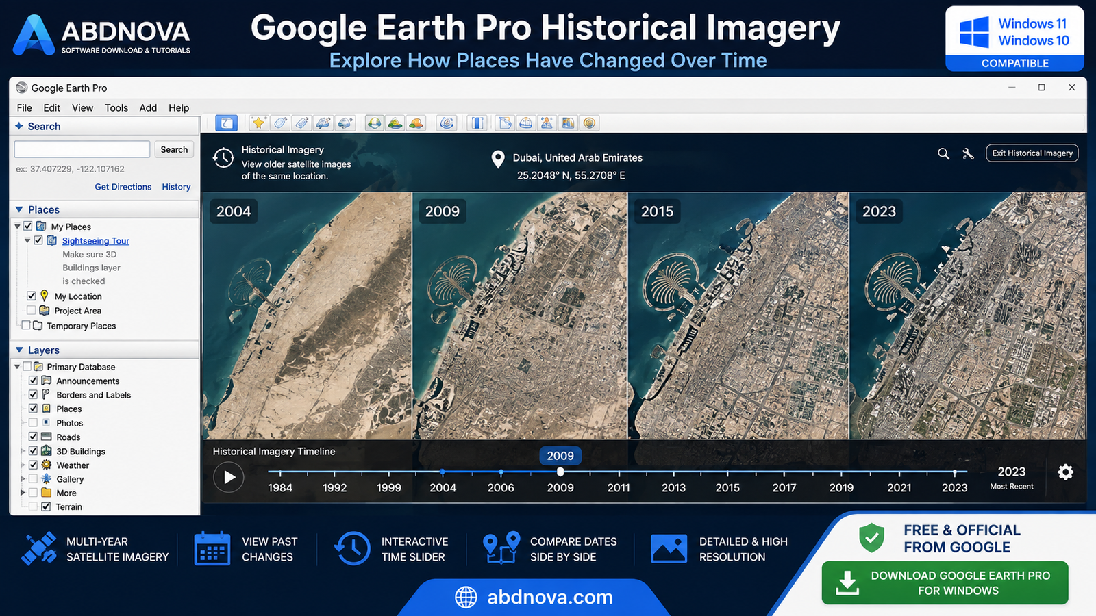Collapse the My Places tree node

point(17,227)
